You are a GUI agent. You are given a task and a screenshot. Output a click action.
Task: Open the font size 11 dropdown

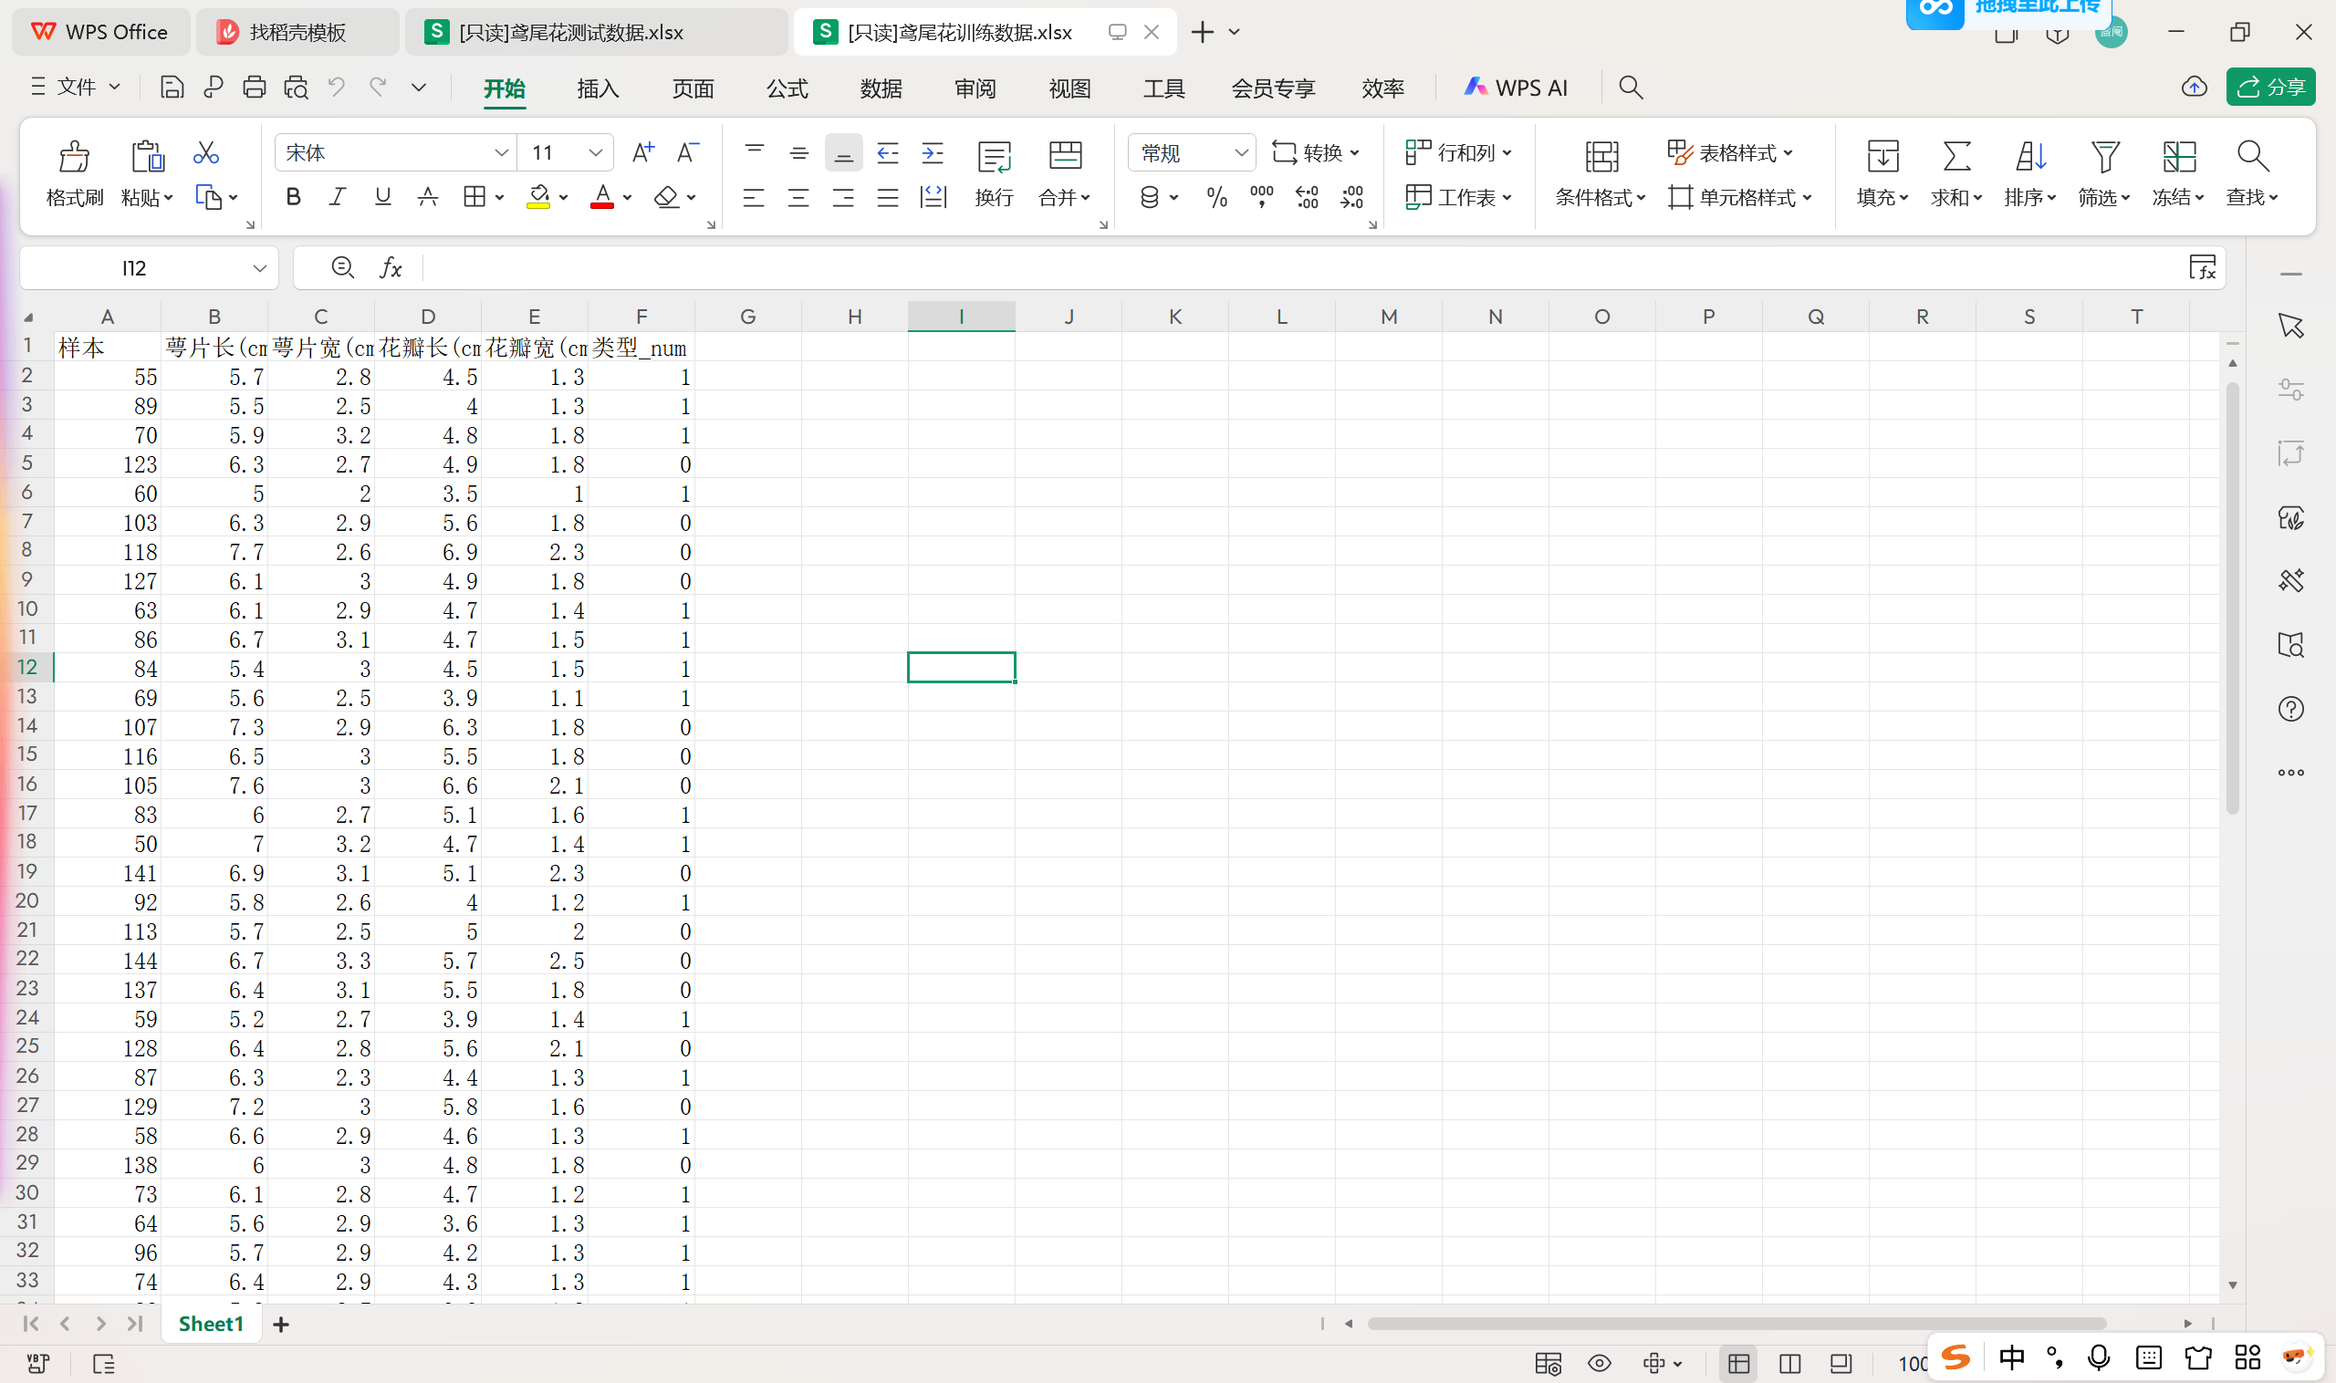tap(596, 153)
